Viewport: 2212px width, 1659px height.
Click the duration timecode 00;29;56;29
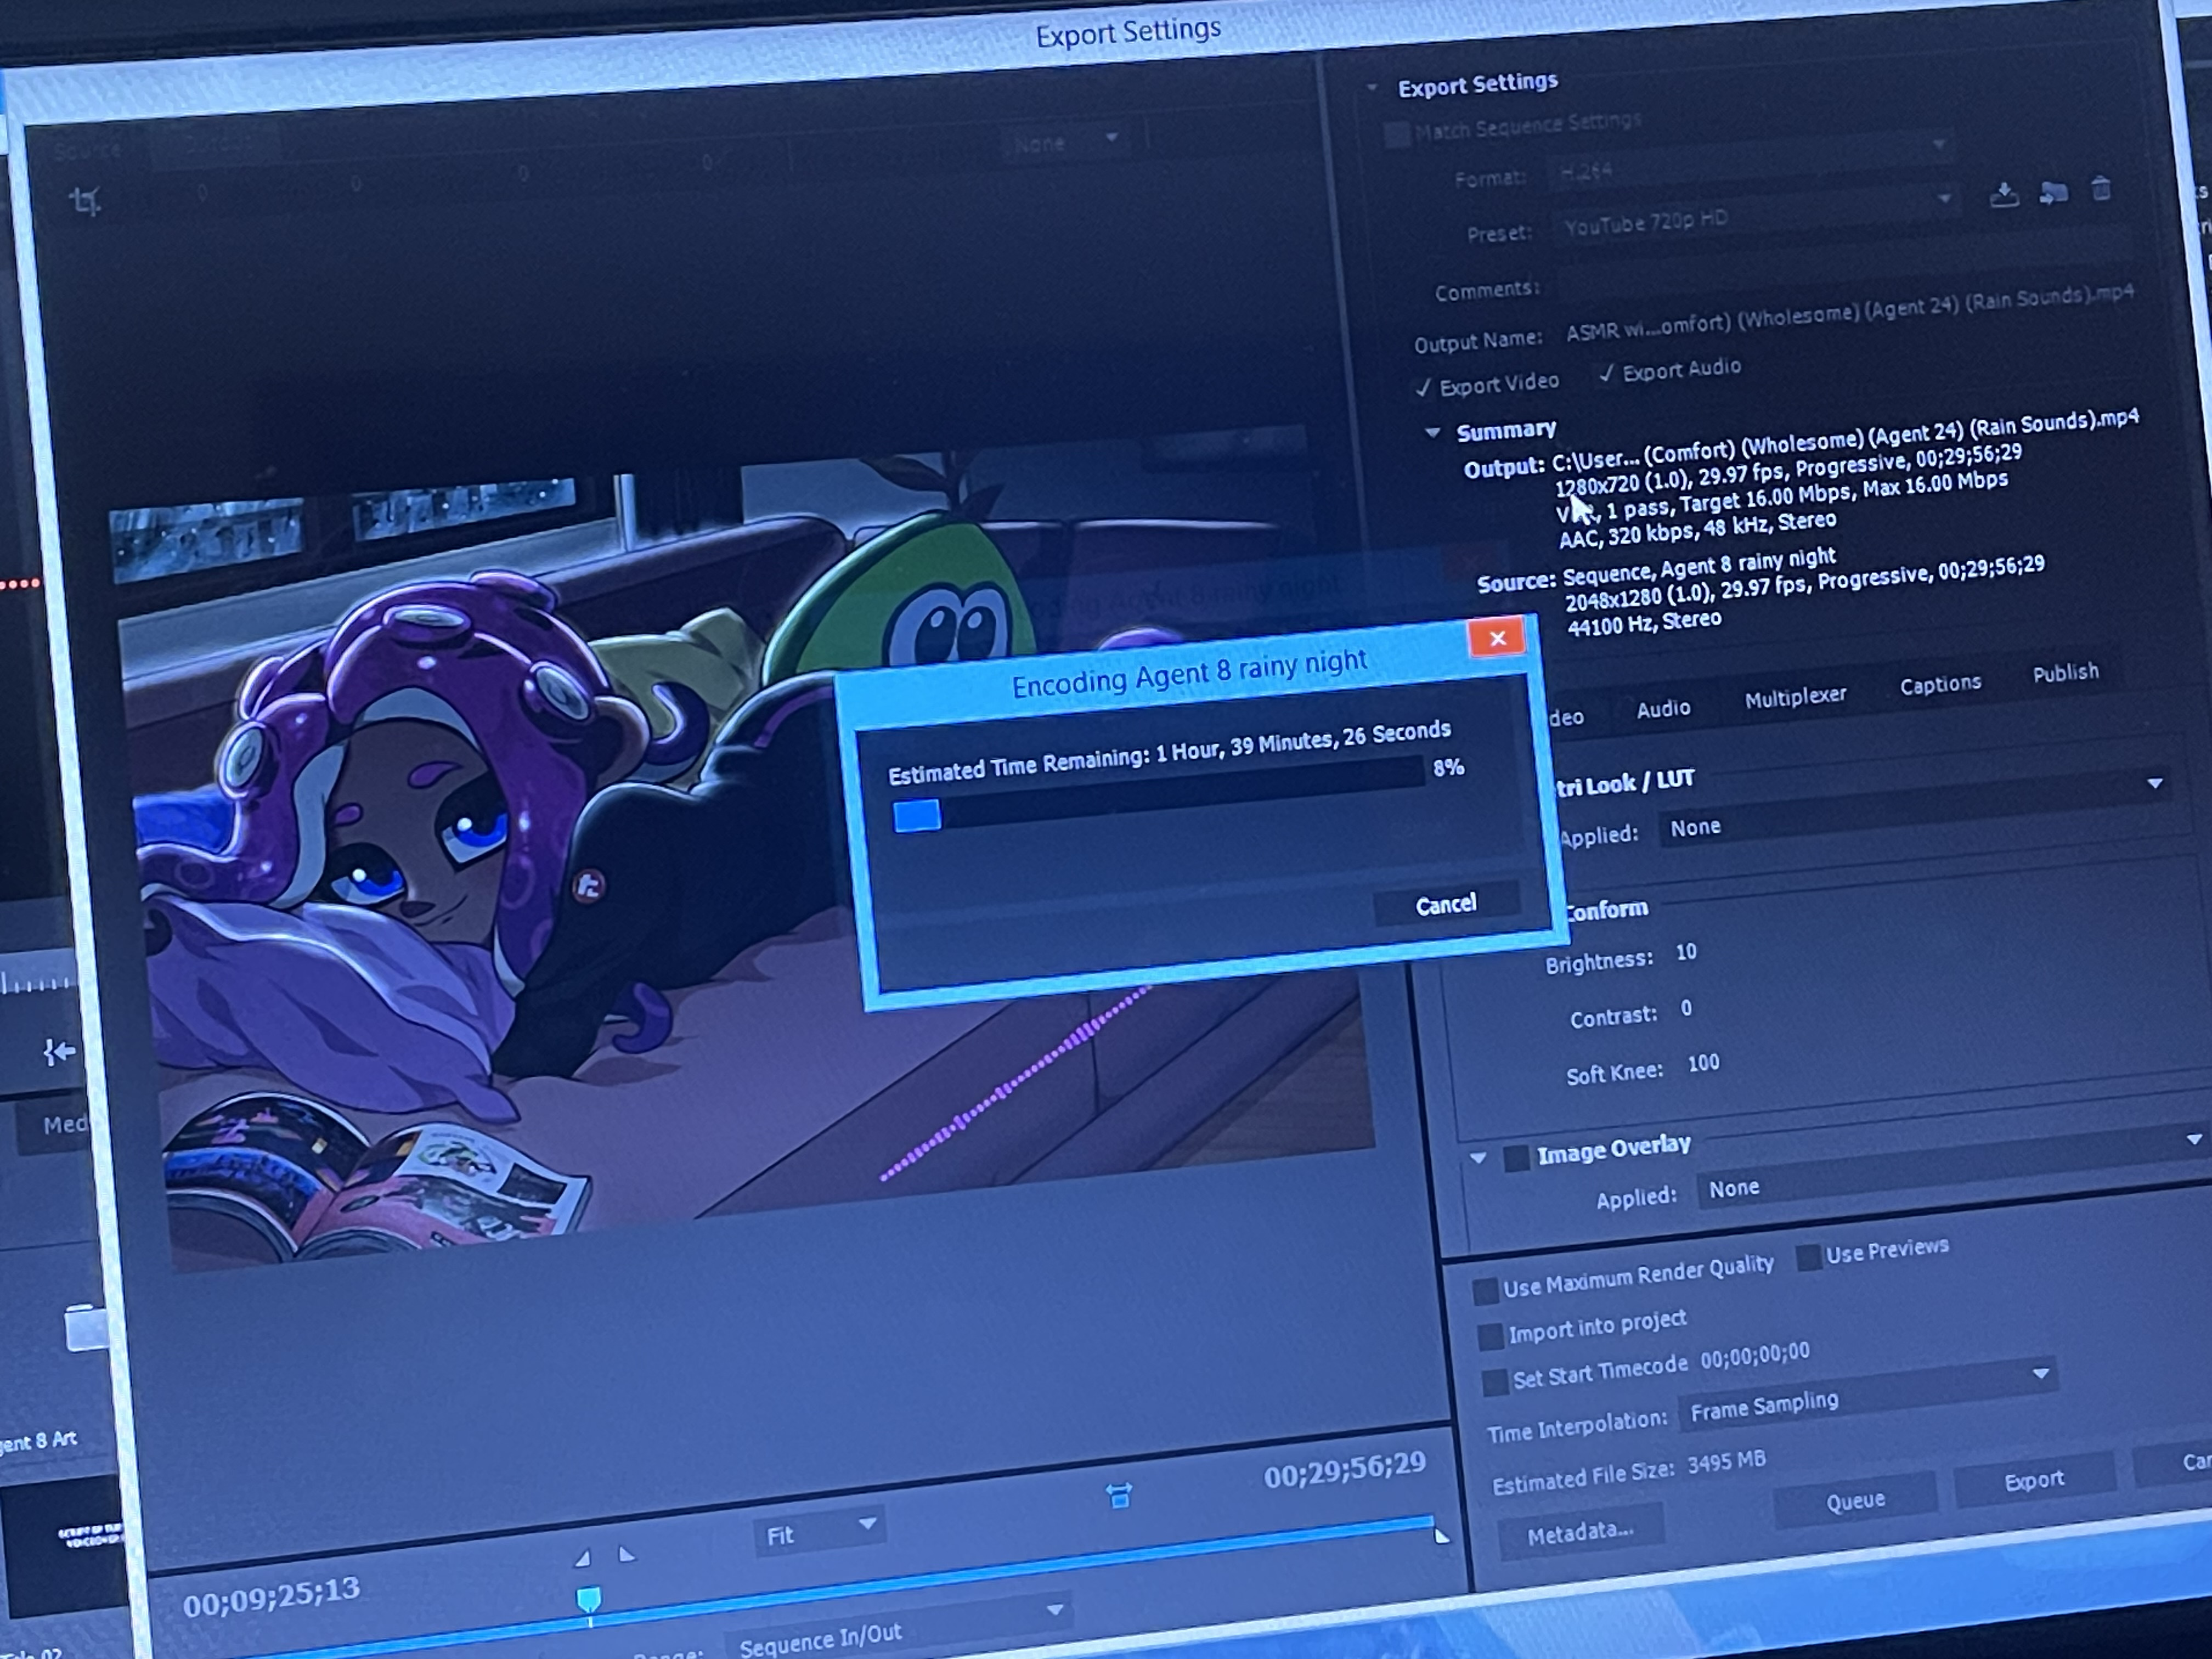tap(1344, 1471)
